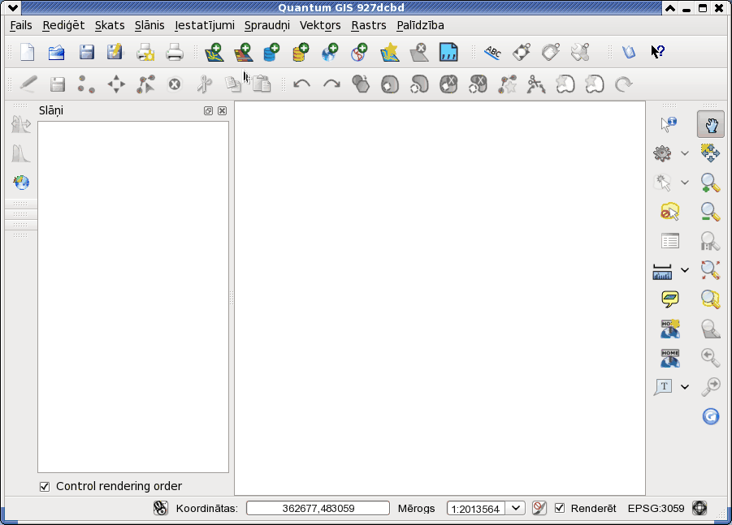Click the splitter handle beside layers panel
The width and height of the screenshot is (732, 525).
click(x=232, y=298)
